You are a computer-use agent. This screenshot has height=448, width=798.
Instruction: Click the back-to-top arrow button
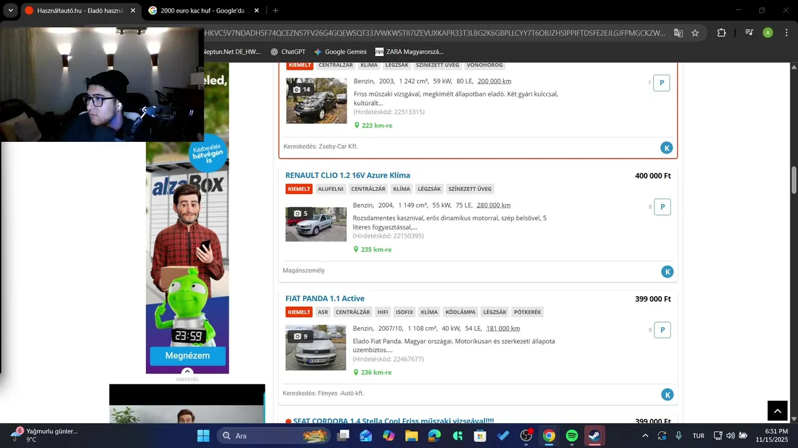pos(777,411)
